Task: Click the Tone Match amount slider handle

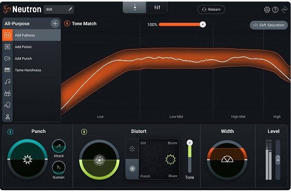Action: click(x=203, y=24)
